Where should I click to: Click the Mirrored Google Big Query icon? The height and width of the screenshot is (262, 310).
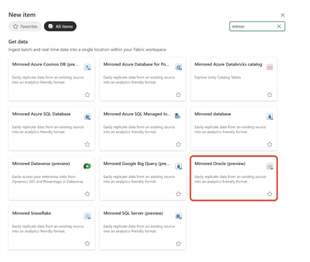(178, 166)
